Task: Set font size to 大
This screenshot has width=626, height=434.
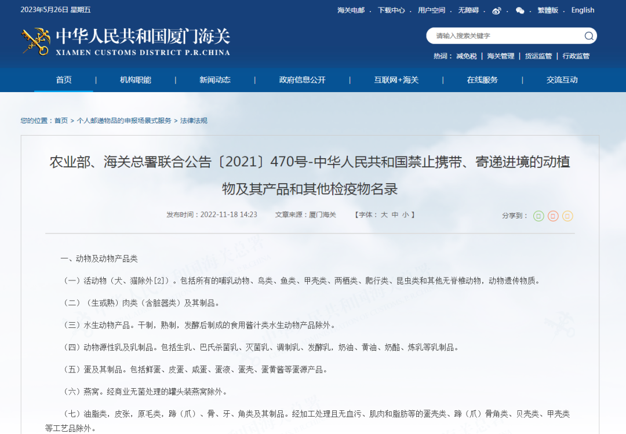Action: 384,215
